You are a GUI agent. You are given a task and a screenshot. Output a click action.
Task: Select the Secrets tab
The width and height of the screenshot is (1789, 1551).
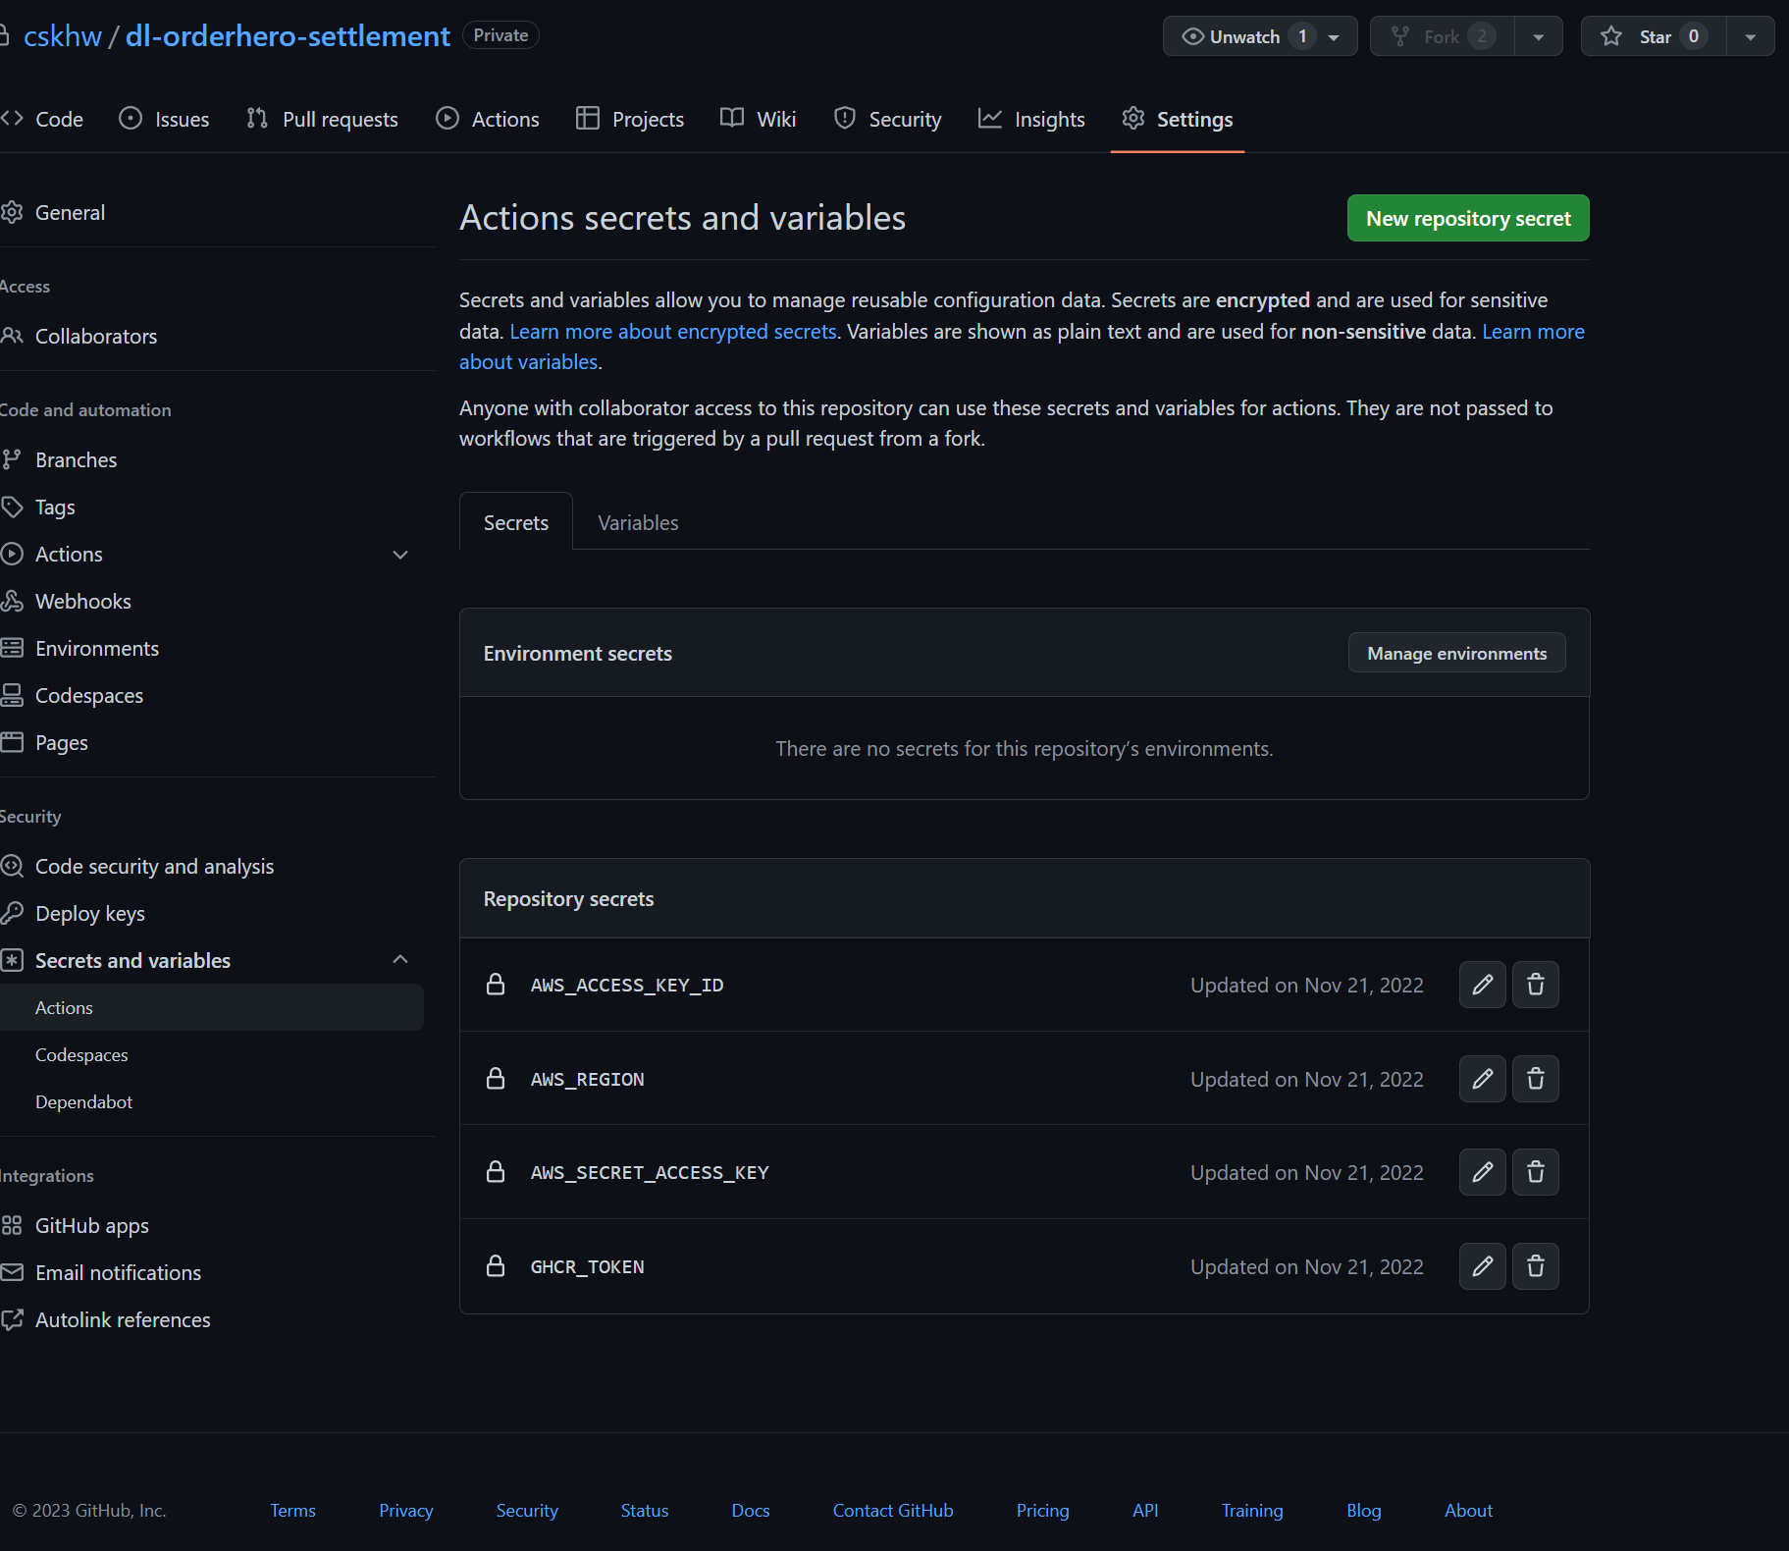tap(516, 522)
